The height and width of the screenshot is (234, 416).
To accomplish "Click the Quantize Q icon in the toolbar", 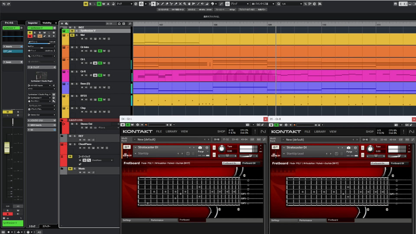I will tap(279, 4).
